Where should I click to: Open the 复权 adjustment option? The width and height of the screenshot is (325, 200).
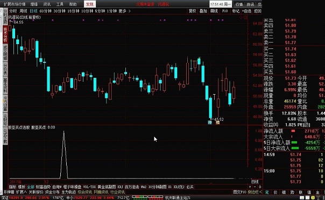192,11
